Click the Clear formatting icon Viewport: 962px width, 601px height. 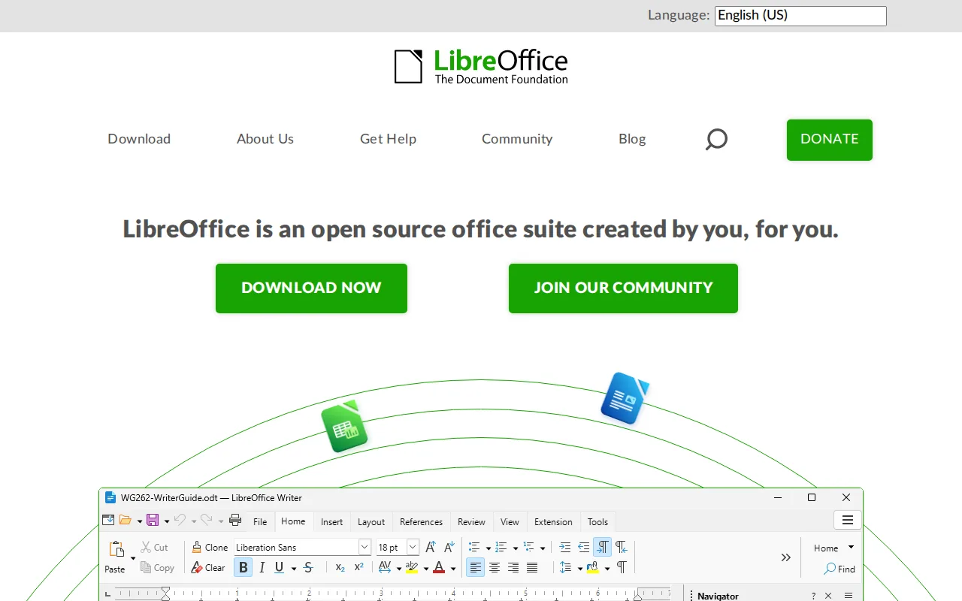[196, 568]
